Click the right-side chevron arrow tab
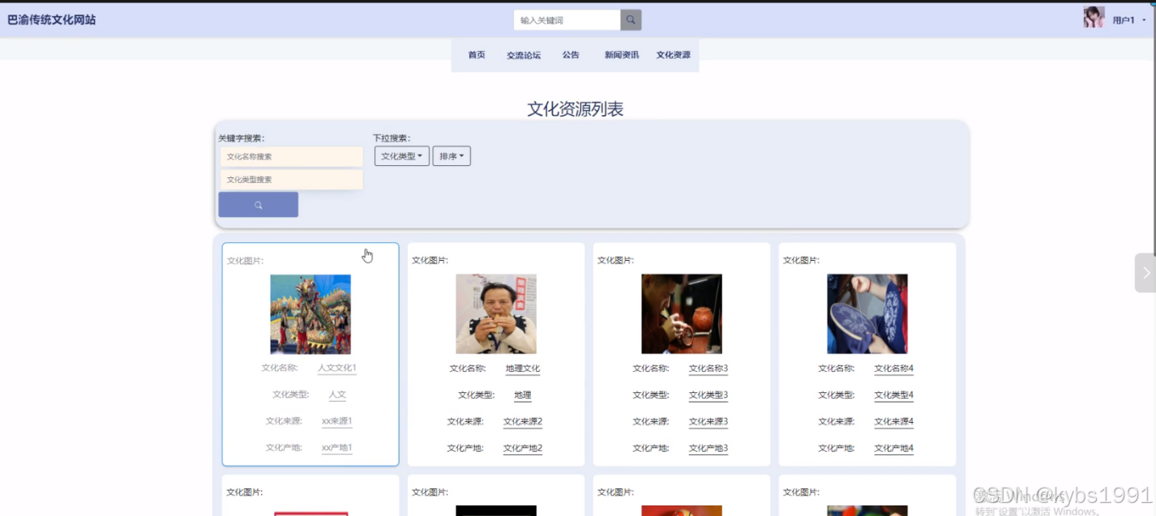The image size is (1156, 516). 1145,273
